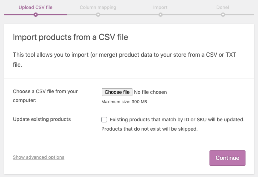Click the Column mapping step circle
Screen dimensions: 258x177
click(x=98, y=15)
